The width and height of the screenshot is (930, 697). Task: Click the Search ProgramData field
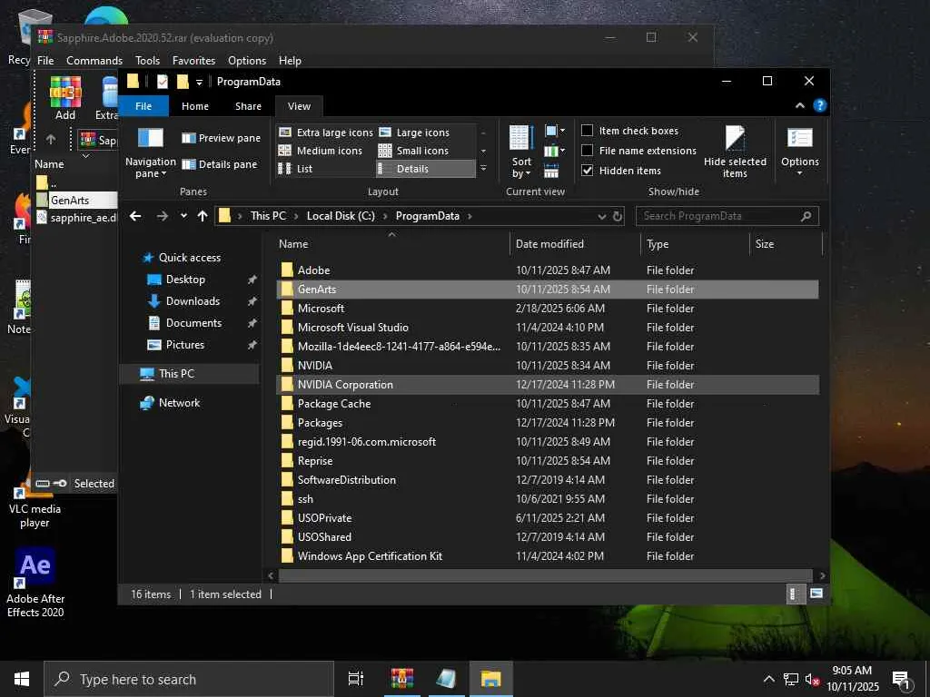coord(727,216)
